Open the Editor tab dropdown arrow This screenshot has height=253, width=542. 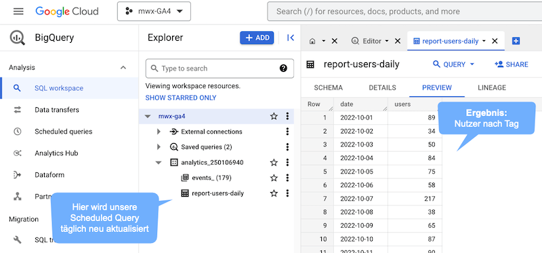pyautogui.click(x=387, y=41)
